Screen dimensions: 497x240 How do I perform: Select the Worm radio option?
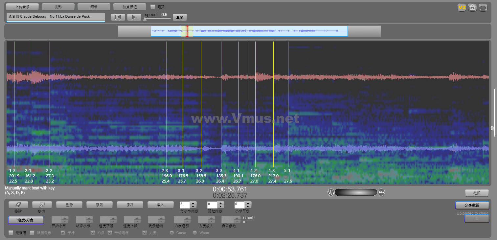click(x=195, y=233)
